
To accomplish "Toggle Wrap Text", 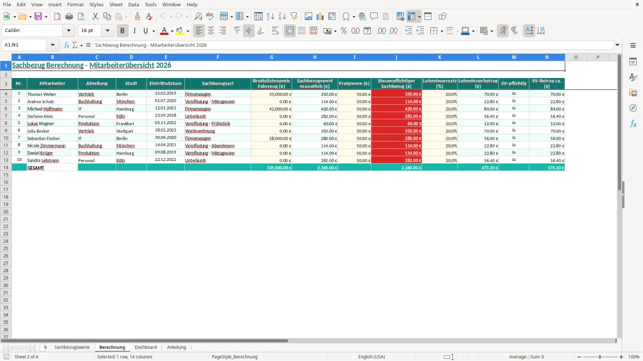I will [x=275, y=31].
